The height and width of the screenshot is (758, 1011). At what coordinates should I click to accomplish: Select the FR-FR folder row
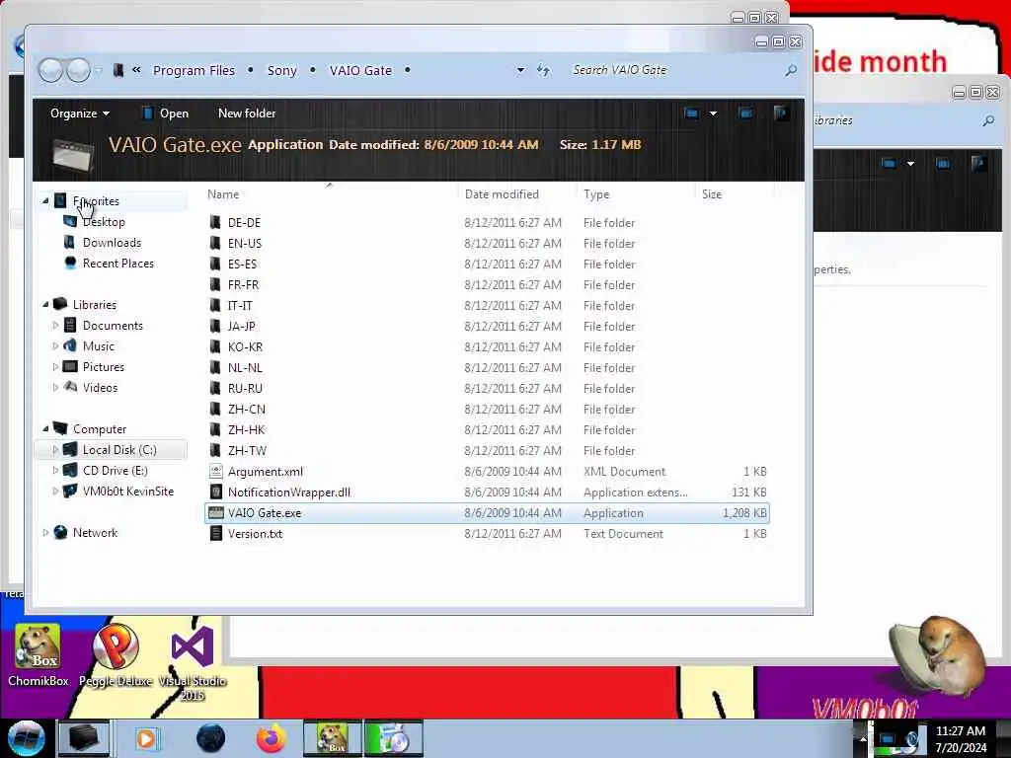[x=487, y=285]
